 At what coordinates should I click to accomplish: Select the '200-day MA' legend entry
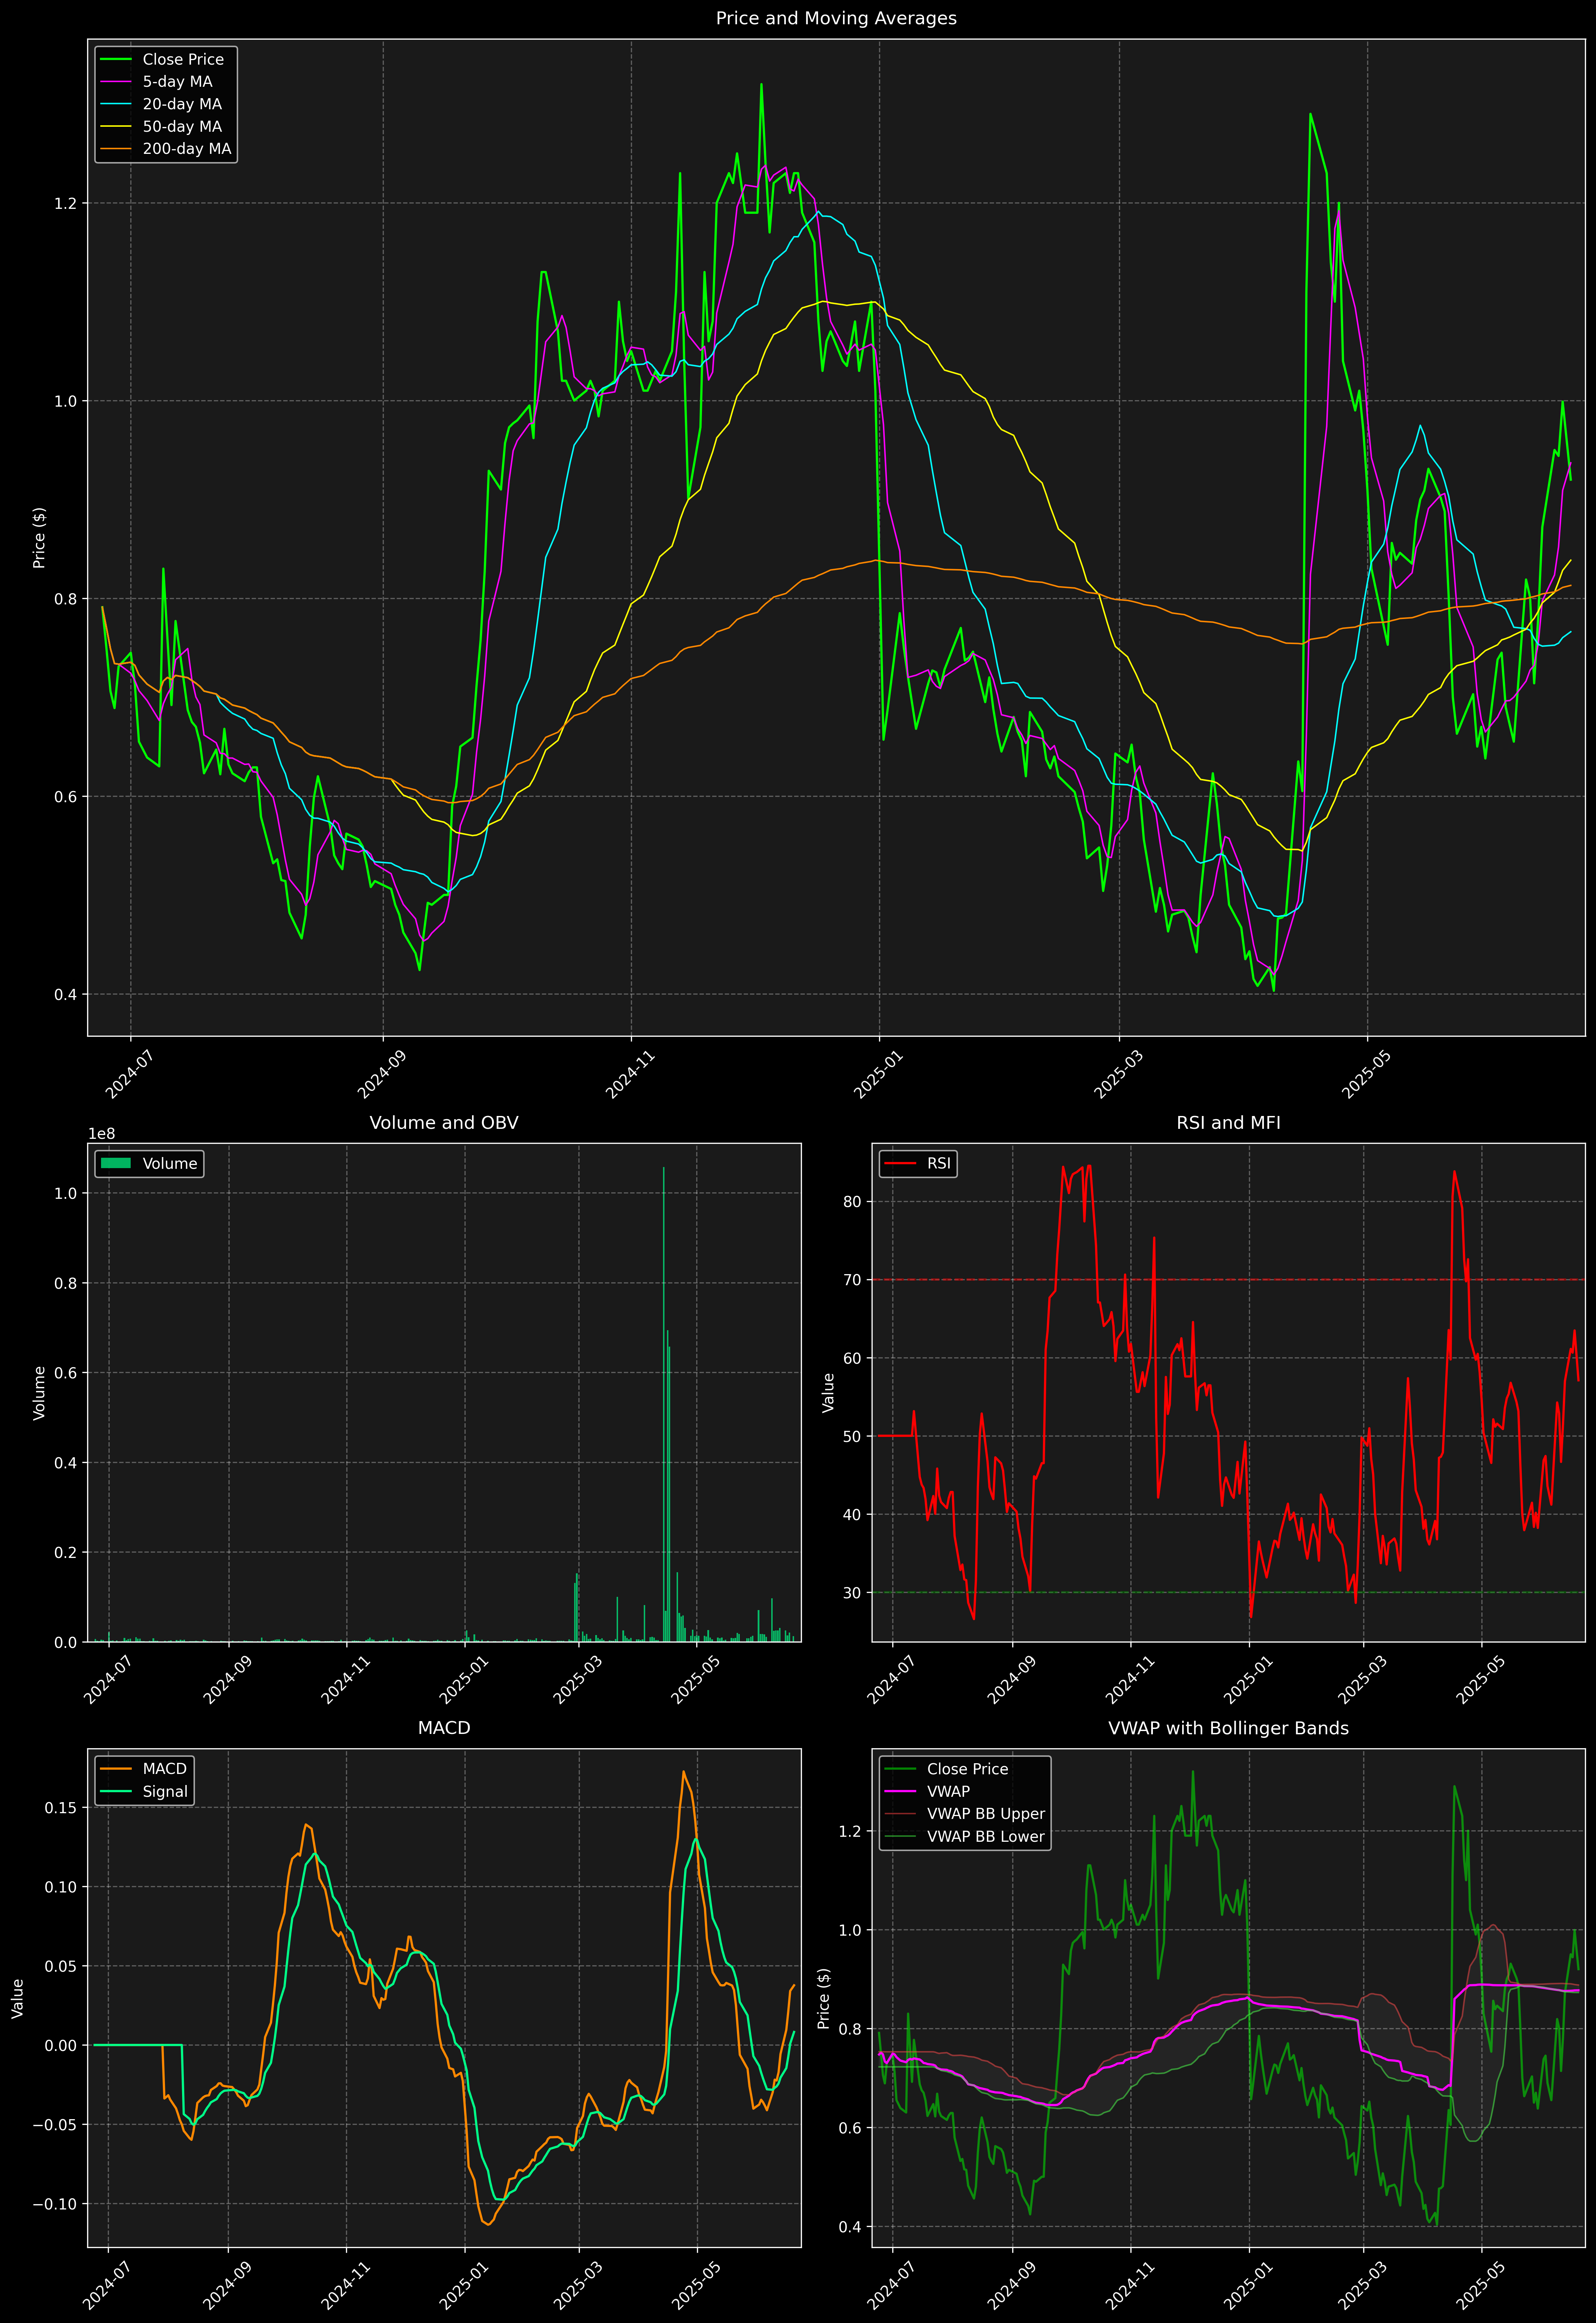(187, 149)
